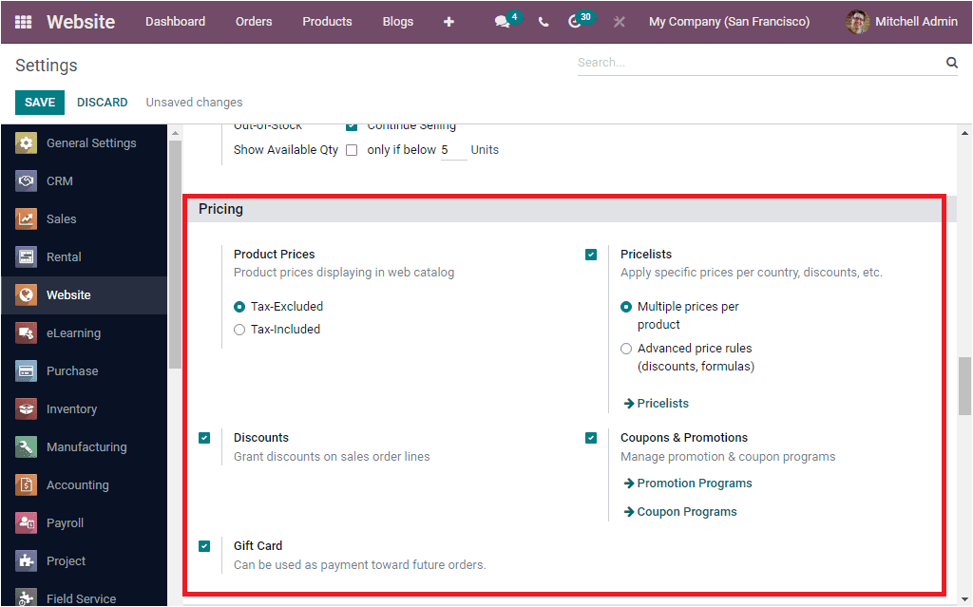Open the Orders menu

[254, 21]
